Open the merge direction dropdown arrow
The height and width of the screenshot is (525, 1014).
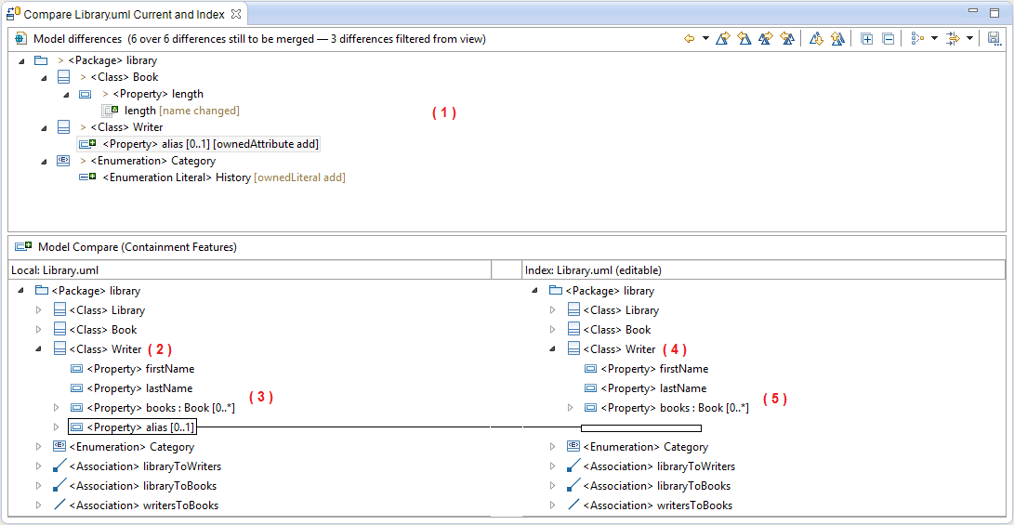click(705, 39)
